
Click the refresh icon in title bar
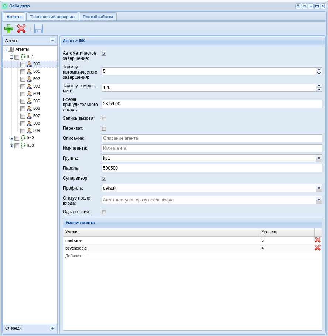[x=304, y=6]
